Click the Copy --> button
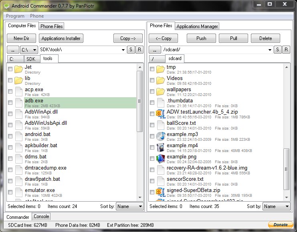 [128, 38]
